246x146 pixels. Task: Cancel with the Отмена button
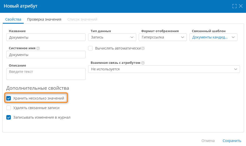pos(208,141)
